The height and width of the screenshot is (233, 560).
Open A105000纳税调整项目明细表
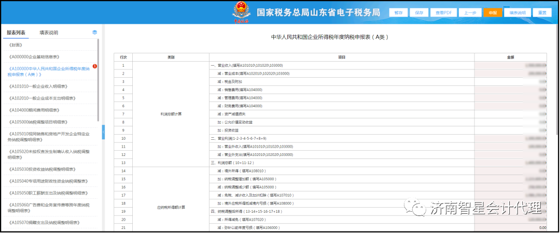[37, 122]
